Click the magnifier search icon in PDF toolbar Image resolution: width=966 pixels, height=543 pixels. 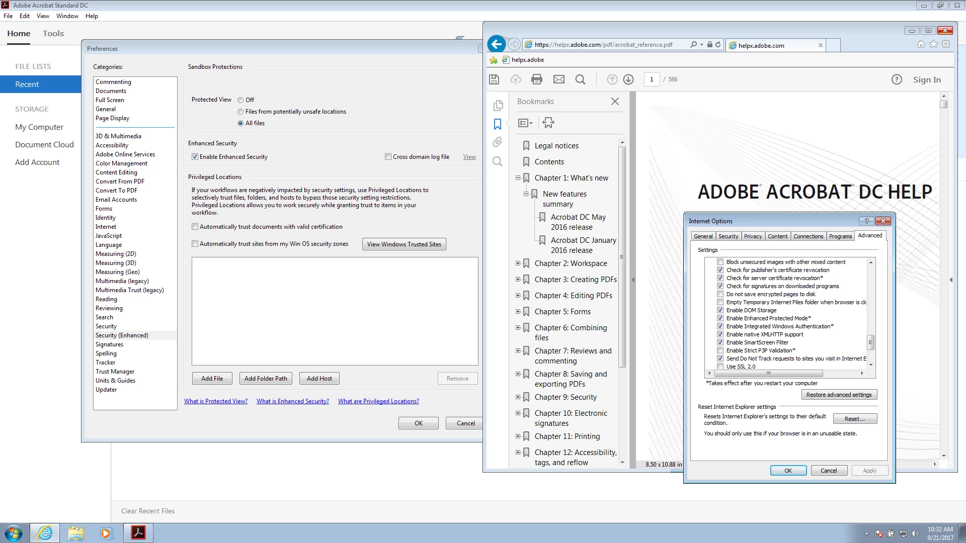580,79
